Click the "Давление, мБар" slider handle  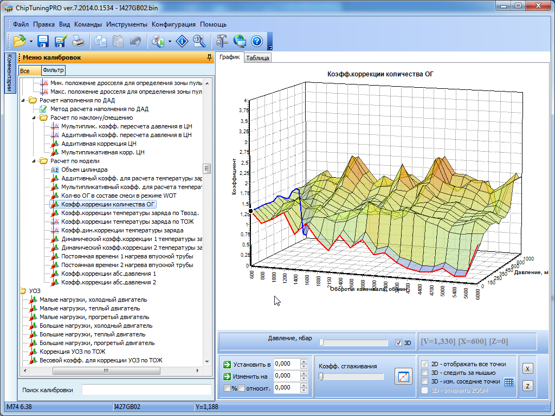[x=321, y=342]
